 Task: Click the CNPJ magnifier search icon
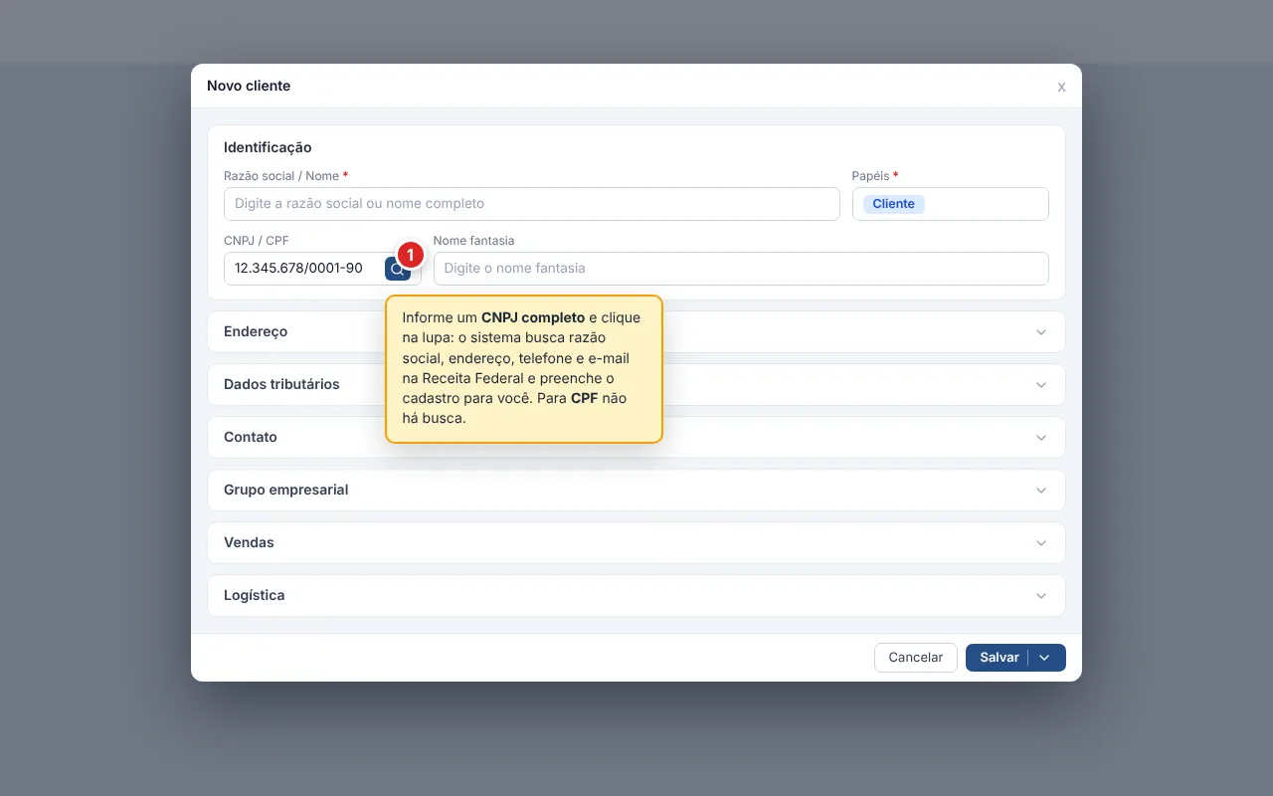click(x=397, y=269)
